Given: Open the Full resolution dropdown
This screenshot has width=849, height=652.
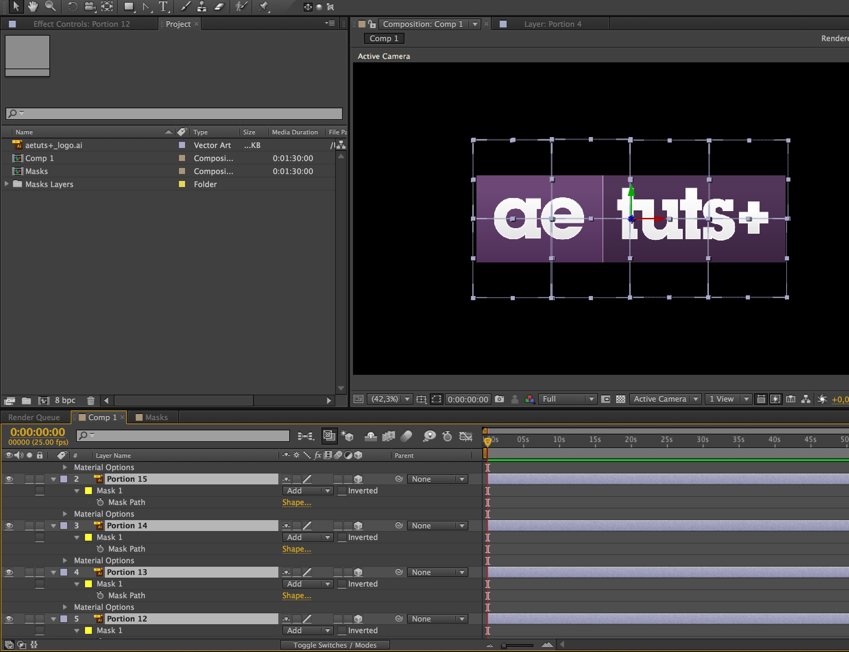Looking at the screenshot, I should tap(567, 399).
